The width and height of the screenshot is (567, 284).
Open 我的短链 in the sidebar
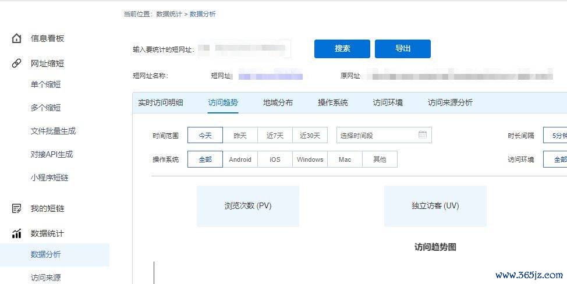(x=47, y=208)
